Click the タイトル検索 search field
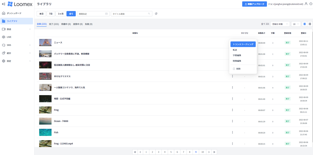This screenshot has width=313, height=155. pyautogui.click(x=129, y=14)
